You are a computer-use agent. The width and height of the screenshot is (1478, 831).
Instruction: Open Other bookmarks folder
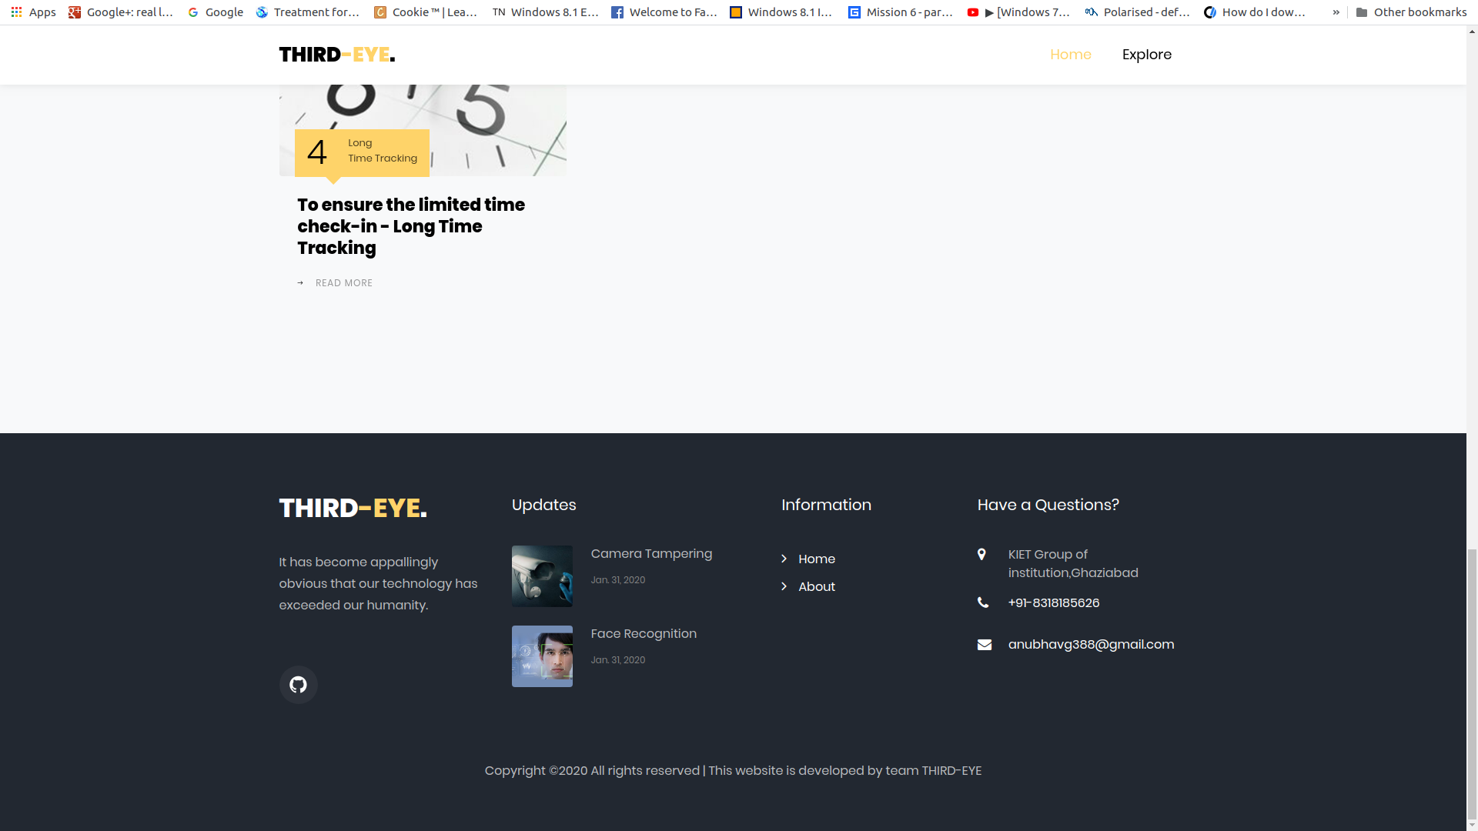point(1411,12)
